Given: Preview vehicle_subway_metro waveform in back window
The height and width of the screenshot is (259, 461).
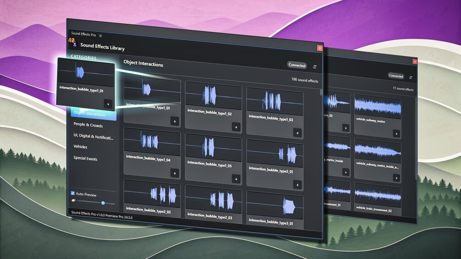Looking at the screenshot, I should coord(378,106).
